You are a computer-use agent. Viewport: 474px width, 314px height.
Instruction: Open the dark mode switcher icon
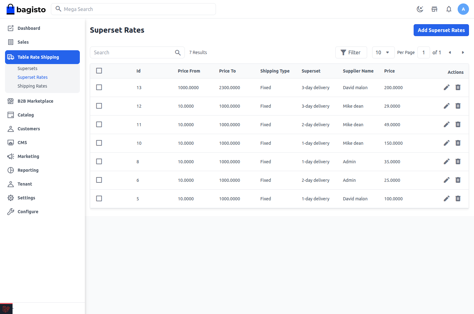tap(420, 9)
